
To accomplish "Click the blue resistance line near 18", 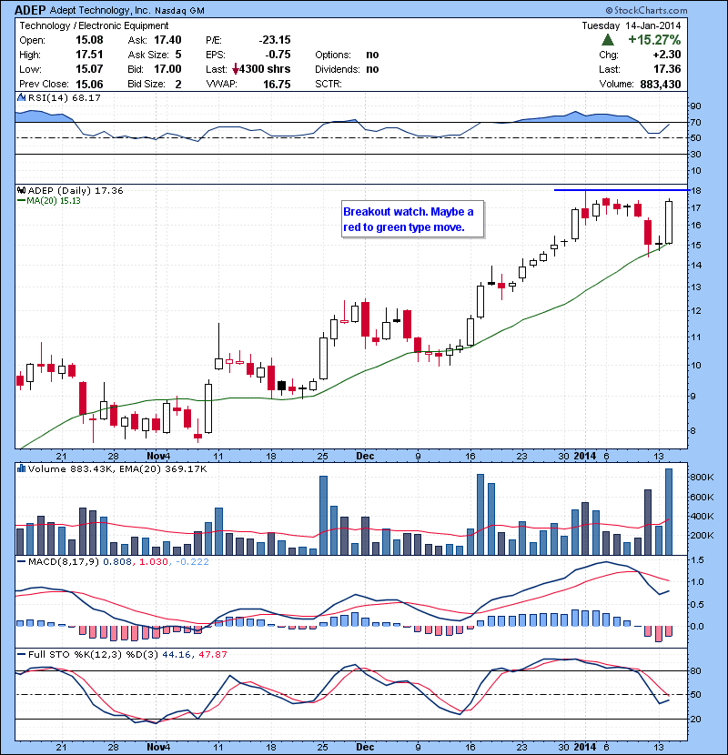I will click(621, 190).
